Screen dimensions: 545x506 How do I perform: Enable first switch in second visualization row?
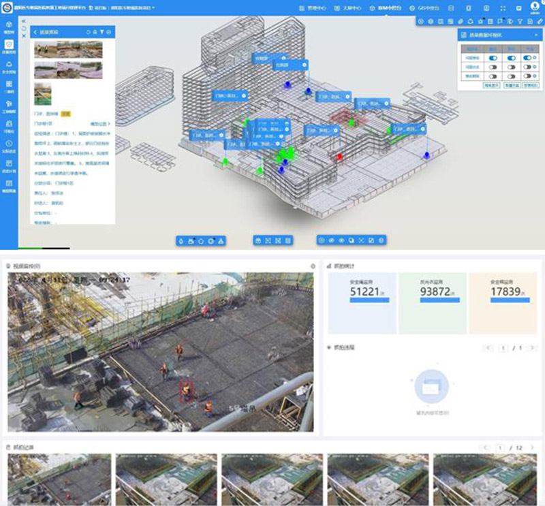point(493,67)
